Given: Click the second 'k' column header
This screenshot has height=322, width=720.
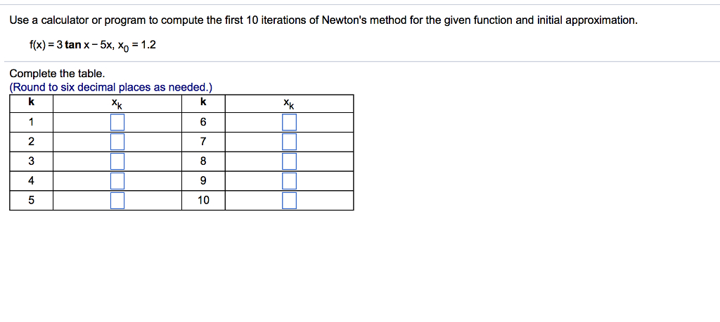Looking at the screenshot, I should point(203,103).
